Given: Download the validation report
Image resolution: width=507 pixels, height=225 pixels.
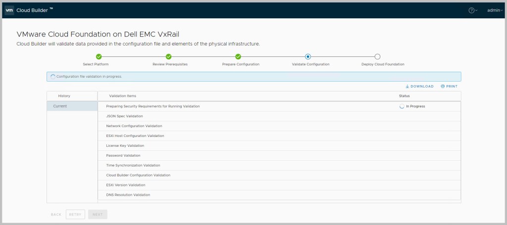Looking at the screenshot, I should tap(419, 87).
